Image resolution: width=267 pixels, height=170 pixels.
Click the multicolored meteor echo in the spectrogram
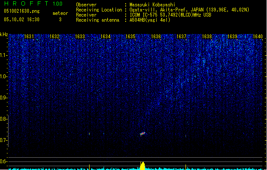[143, 134]
